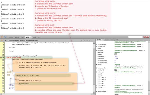The height and width of the screenshot is (95, 150).
Task: Select the Watch side panel tab
Action: tap(100, 40)
